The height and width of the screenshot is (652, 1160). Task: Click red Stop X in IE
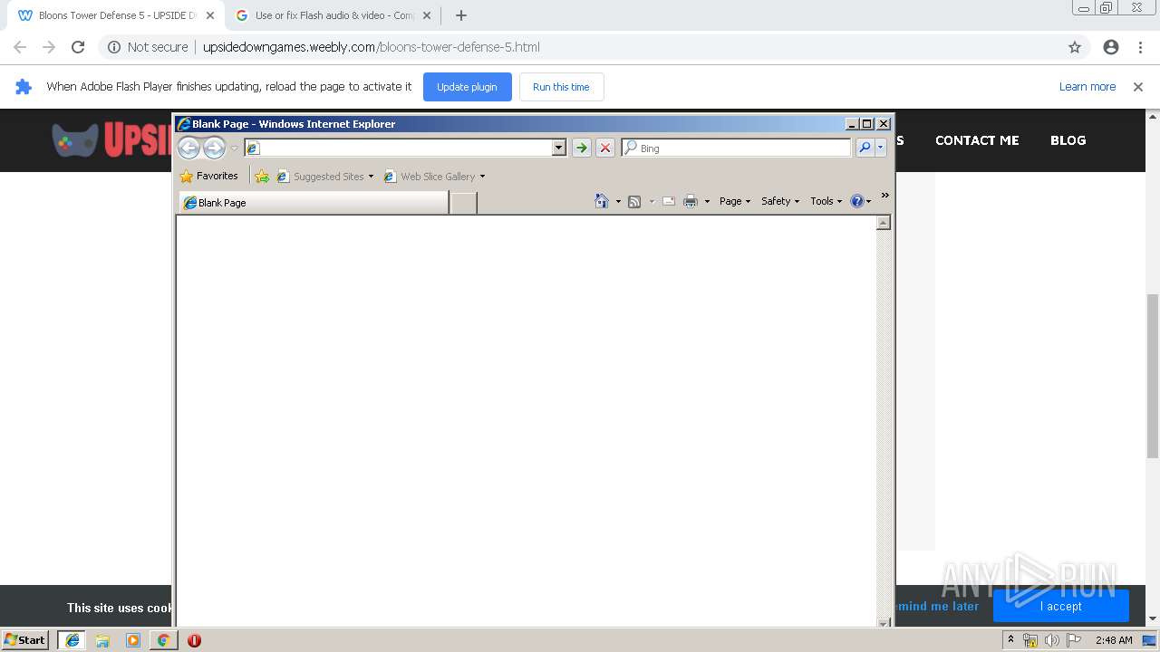[x=605, y=148]
